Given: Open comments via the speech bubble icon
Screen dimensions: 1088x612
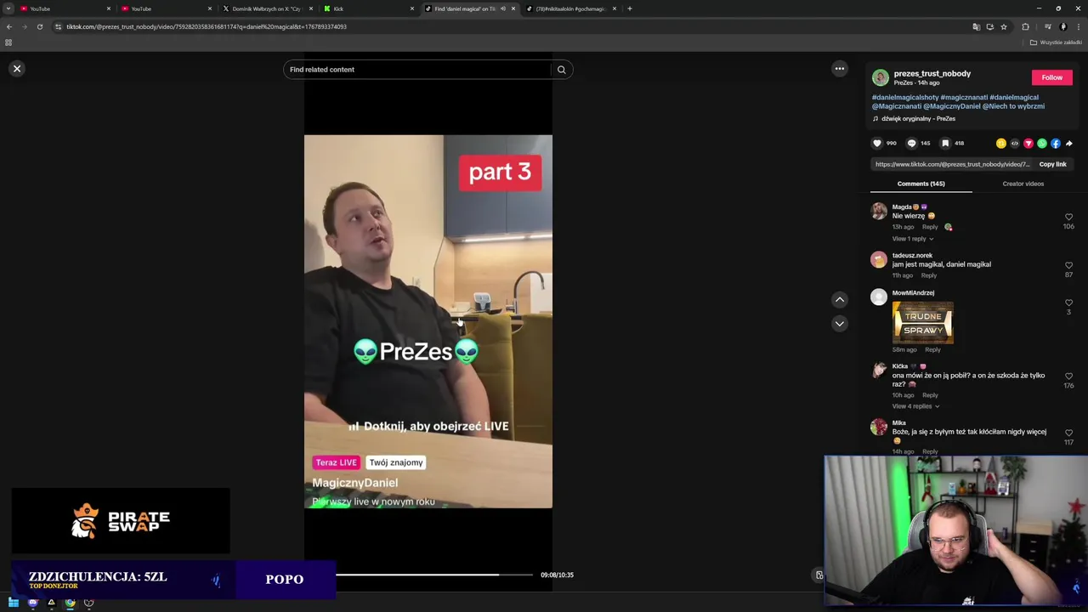Looking at the screenshot, I should (911, 144).
